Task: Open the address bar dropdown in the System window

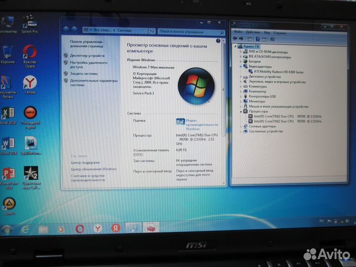Action: coord(145,31)
